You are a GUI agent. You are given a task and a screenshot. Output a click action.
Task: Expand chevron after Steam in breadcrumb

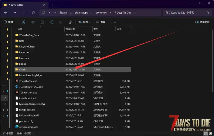tap(71, 12)
